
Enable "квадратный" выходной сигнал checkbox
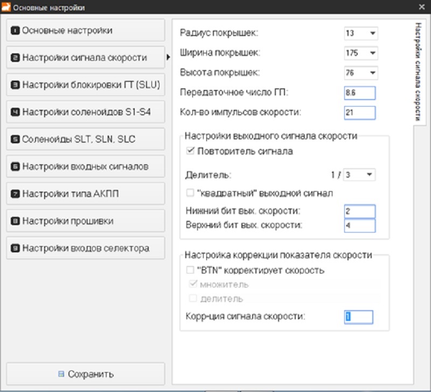(190, 193)
